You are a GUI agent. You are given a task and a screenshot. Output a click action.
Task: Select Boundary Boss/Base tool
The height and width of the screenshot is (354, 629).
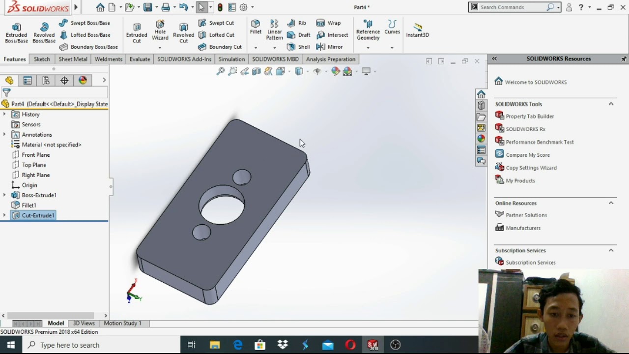tap(88, 47)
